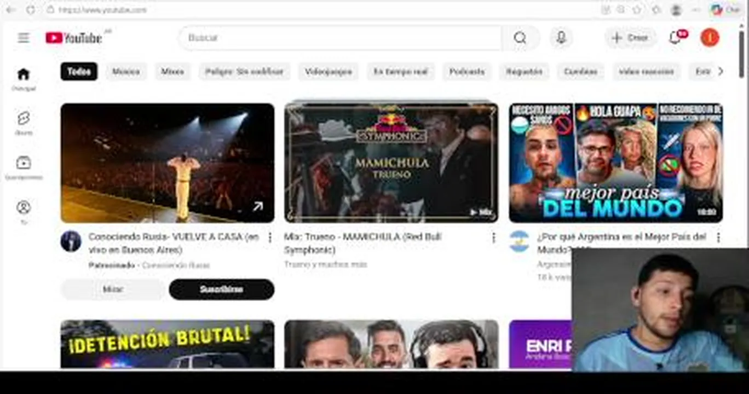Viewport: 749px width, 394px height.
Task: Reload the page with browser refresh
Action: pyautogui.click(x=31, y=10)
